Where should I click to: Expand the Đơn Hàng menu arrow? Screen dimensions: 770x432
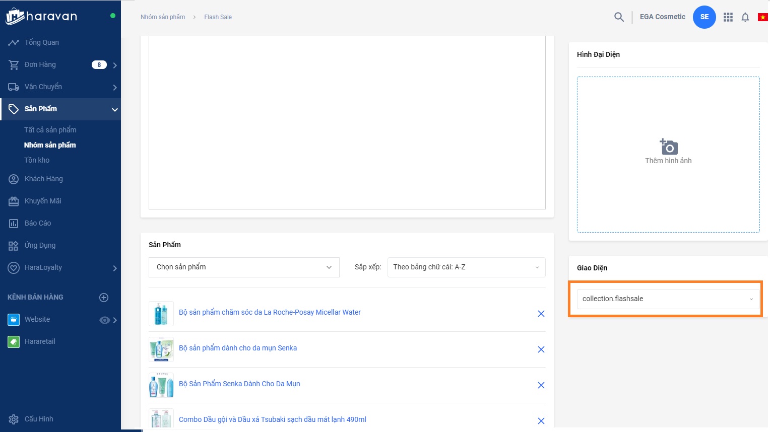[115, 65]
